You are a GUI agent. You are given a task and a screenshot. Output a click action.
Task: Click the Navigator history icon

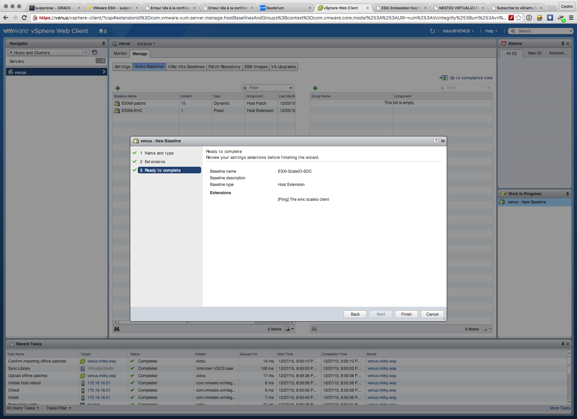95,52
